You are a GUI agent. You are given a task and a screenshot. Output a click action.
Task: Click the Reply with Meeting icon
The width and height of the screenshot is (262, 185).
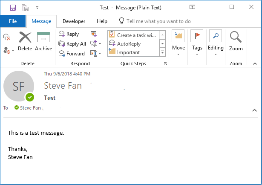[x=94, y=34]
